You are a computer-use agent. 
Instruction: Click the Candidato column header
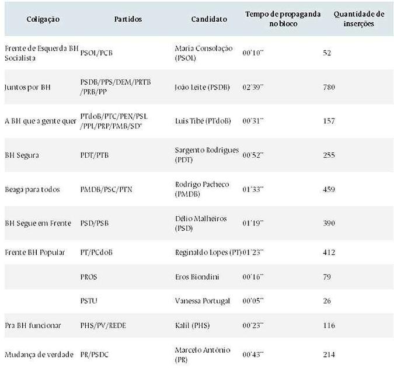point(209,19)
